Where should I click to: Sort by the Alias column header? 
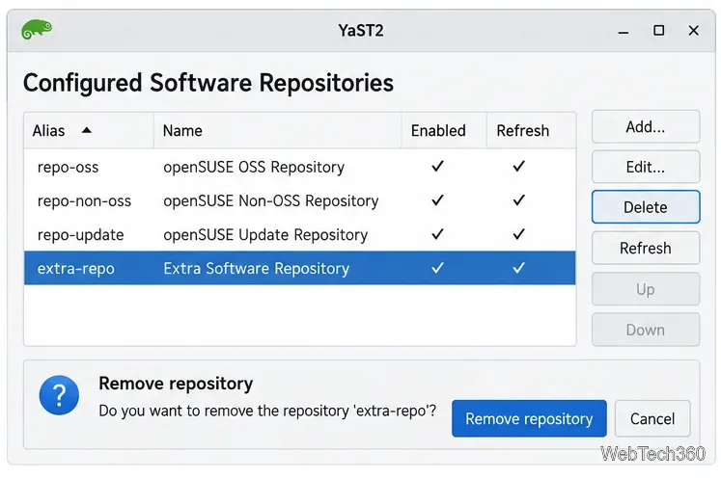click(89, 130)
